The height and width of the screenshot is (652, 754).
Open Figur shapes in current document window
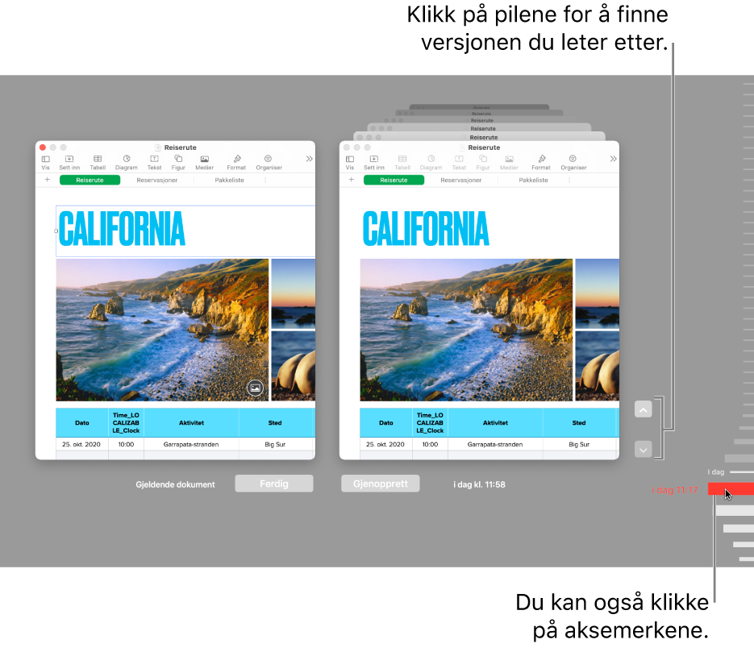178,163
